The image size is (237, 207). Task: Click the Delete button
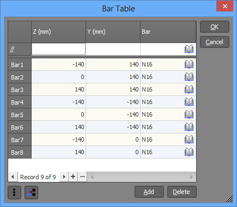tap(181, 192)
